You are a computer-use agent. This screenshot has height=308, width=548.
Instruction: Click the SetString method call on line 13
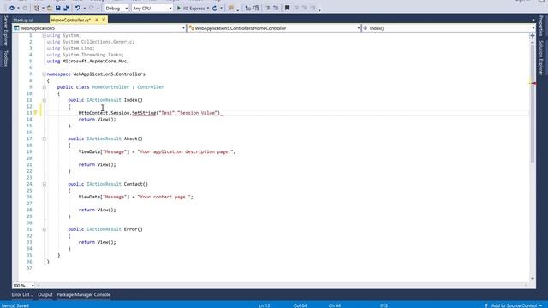[x=144, y=113]
